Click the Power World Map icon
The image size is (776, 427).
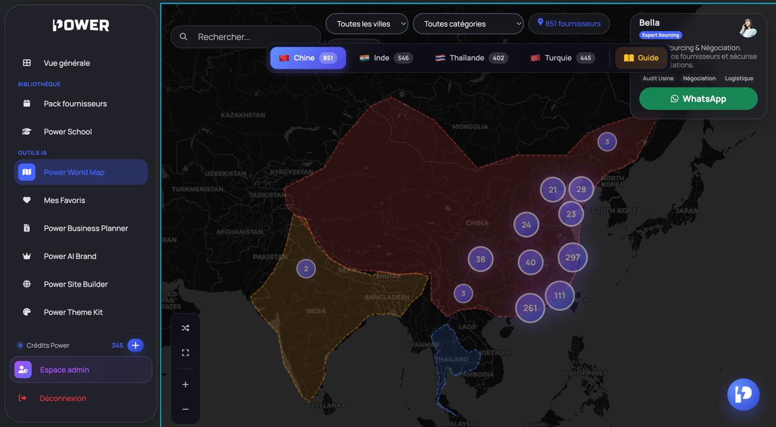[x=27, y=172]
